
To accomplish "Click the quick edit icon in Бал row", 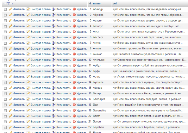I will [28, 105].
